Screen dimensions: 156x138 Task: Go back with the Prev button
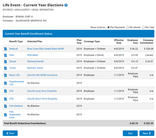tap(10, 133)
